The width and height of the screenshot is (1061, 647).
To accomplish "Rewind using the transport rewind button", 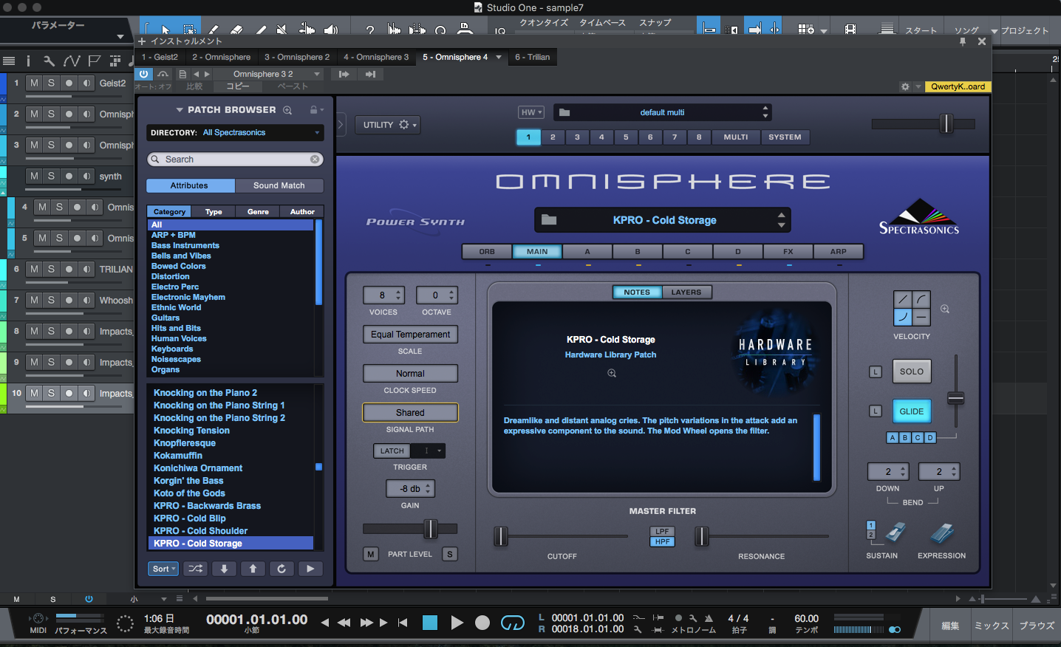I will [x=344, y=623].
